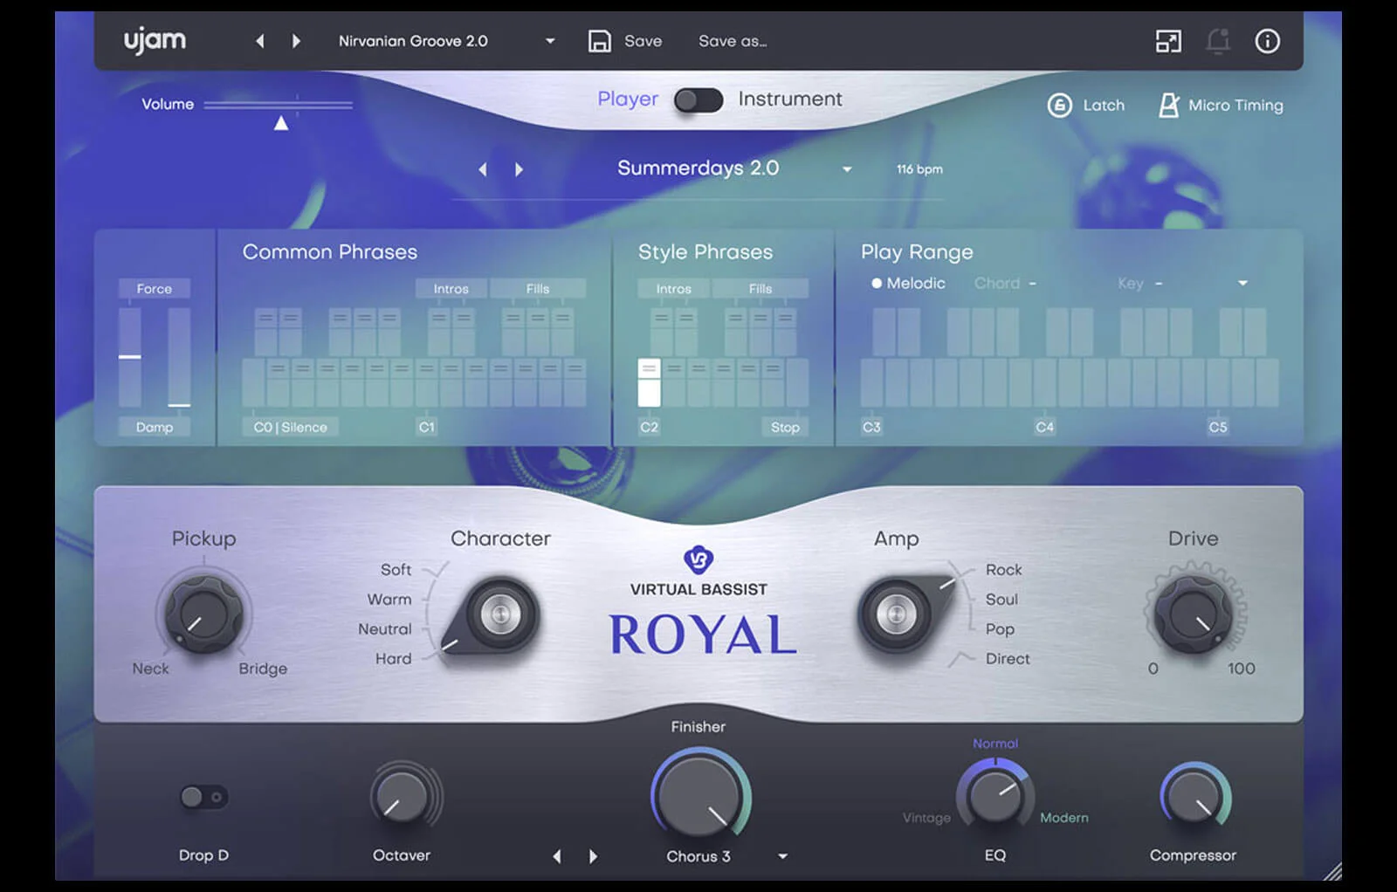
Task: Switch Play Range to Chord mode
Action: (x=998, y=283)
